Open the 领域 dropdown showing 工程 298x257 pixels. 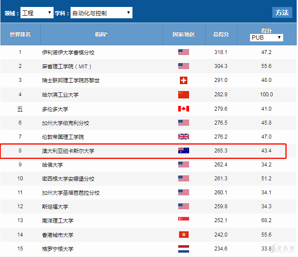[37, 13]
